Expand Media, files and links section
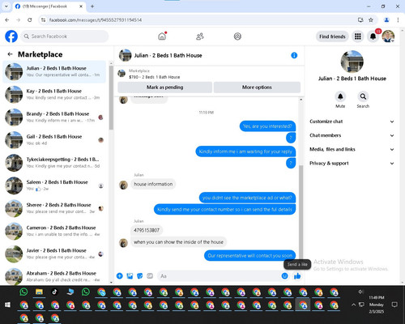 coord(352,149)
